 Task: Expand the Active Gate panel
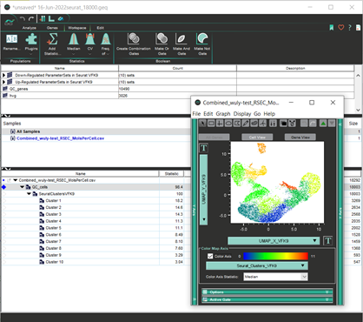point(267,299)
